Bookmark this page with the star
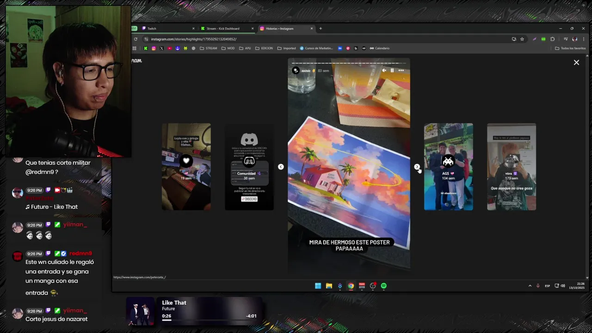 (x=522, y=39)
